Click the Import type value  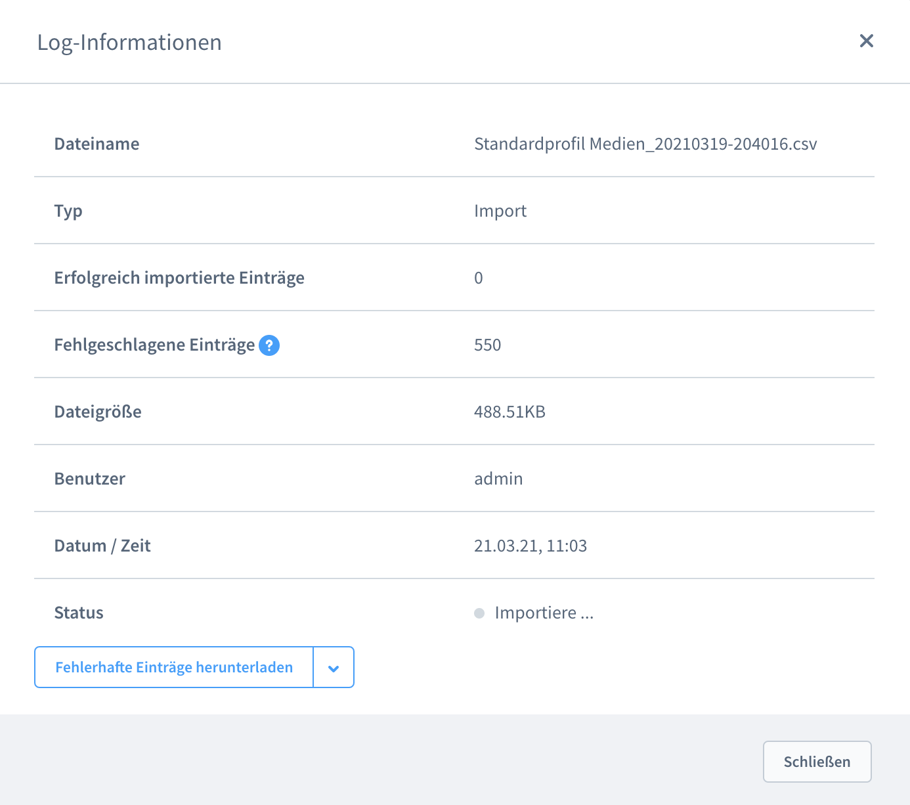click(x=500, y=211)
